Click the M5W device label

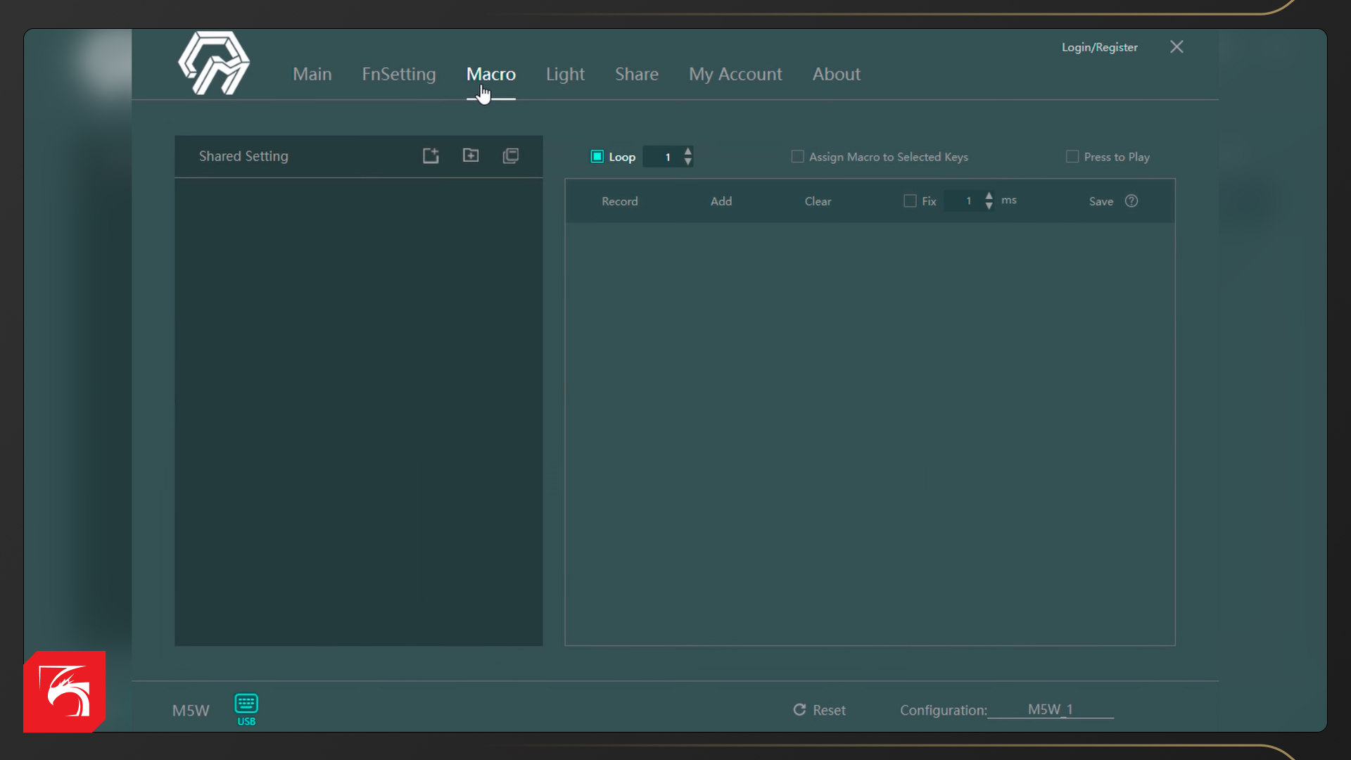point(191,710)
